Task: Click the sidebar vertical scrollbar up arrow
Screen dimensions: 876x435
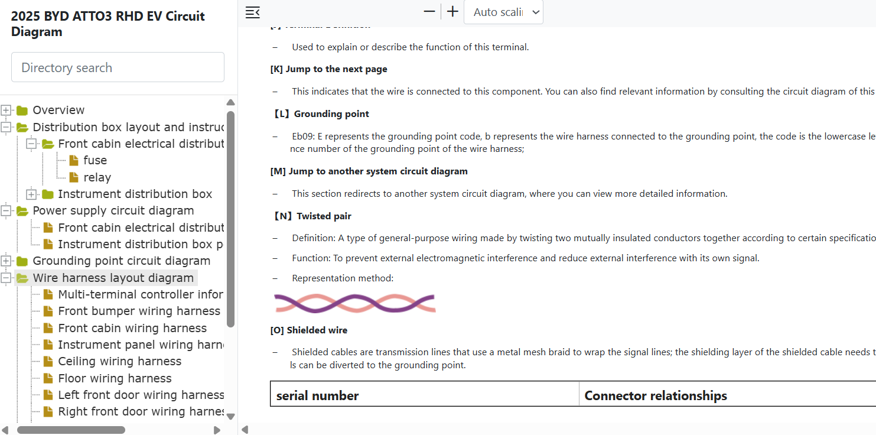Action: pyautogui.click(x=231, y=102)
